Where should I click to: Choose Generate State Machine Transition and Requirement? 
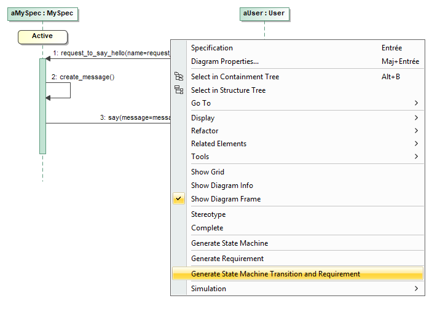(x=297, y=273)
